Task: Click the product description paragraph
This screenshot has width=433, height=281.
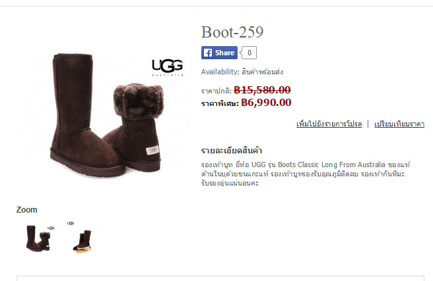Action: coord(306,174)
